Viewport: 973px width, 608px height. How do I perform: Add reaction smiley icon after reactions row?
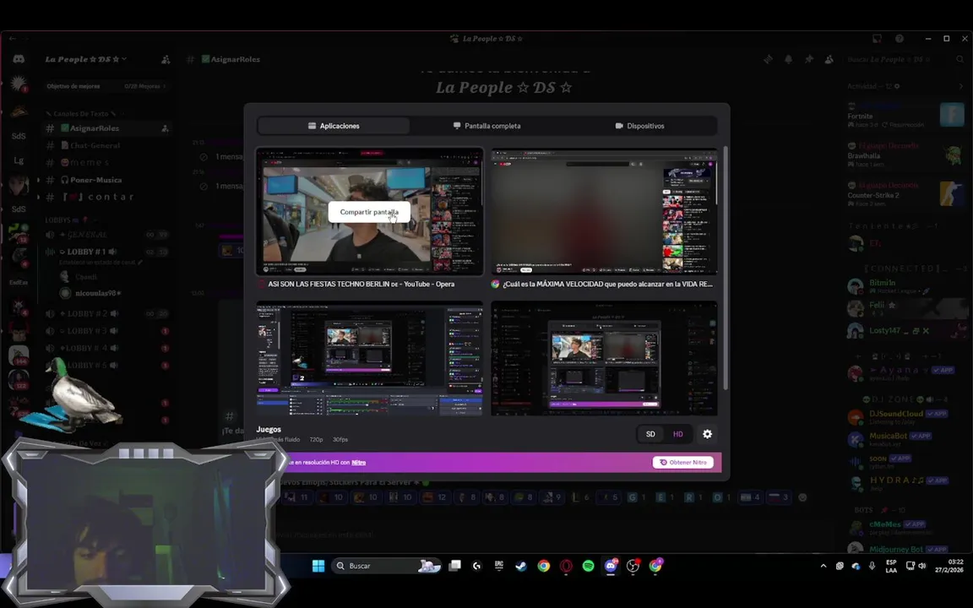coord(802,497)
